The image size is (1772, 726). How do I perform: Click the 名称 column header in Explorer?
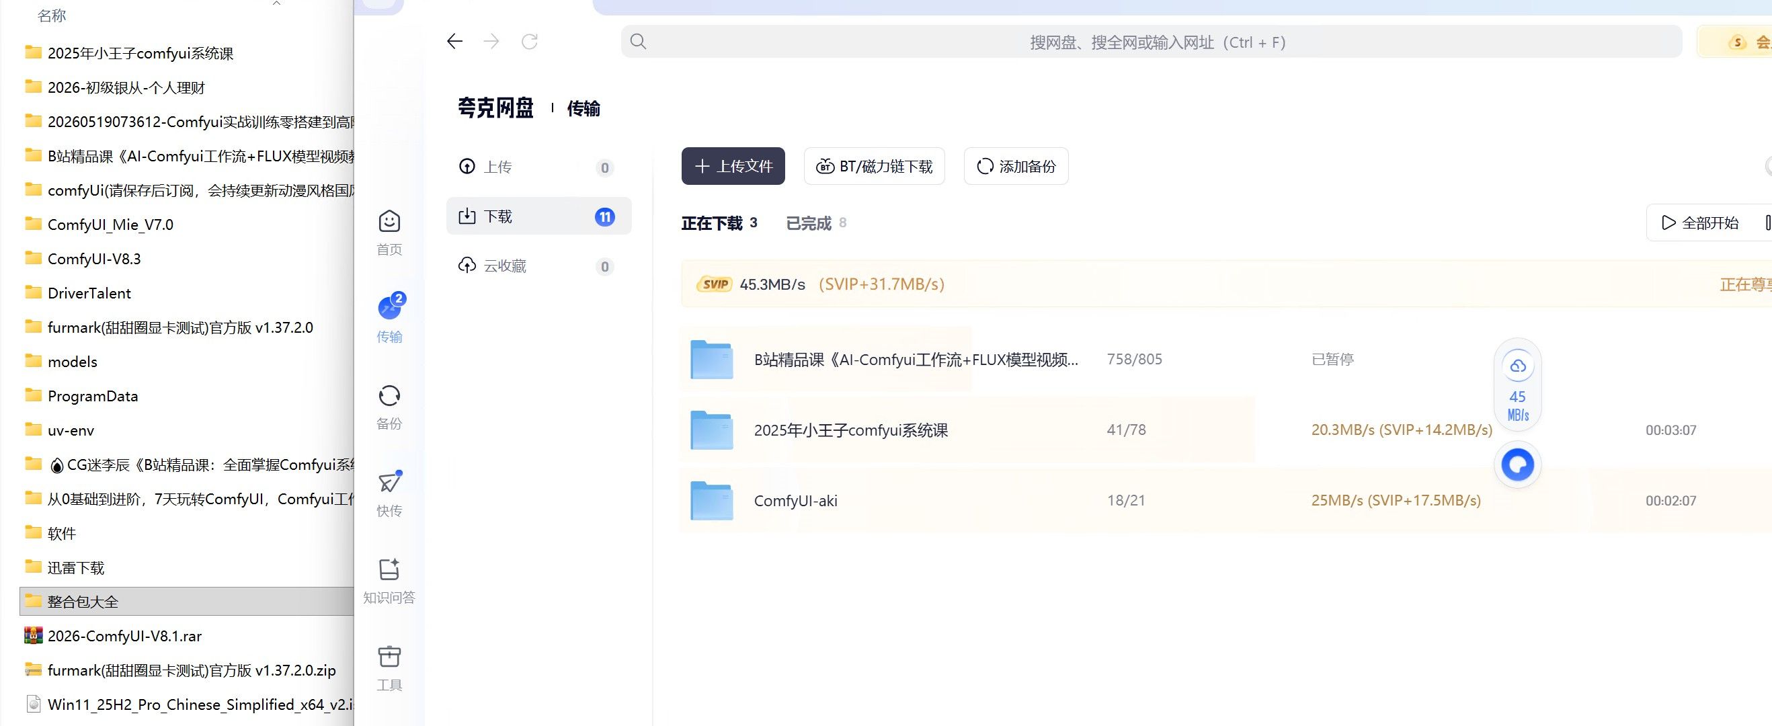(52, 15)
